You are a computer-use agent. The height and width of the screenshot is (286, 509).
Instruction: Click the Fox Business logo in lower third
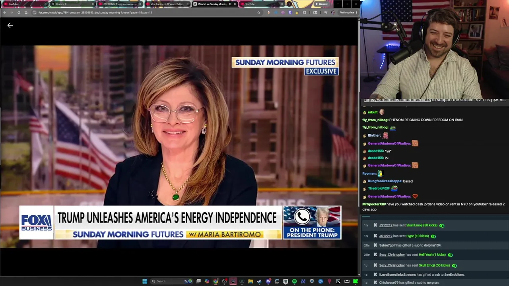pos(36,223)
